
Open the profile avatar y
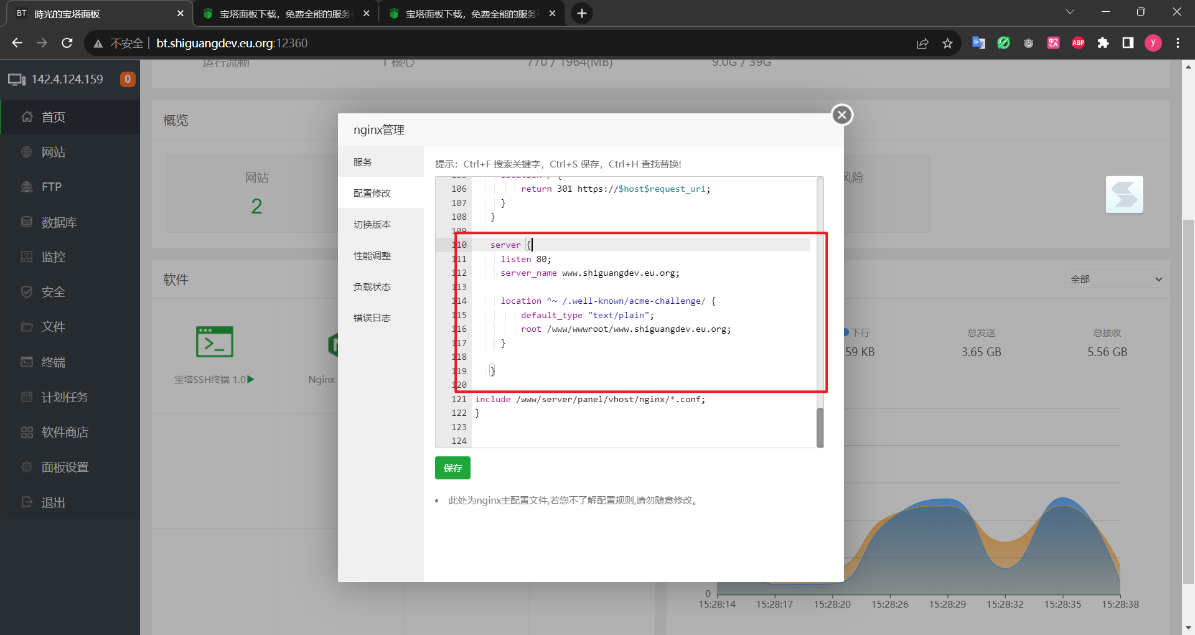coord(1153,43)
